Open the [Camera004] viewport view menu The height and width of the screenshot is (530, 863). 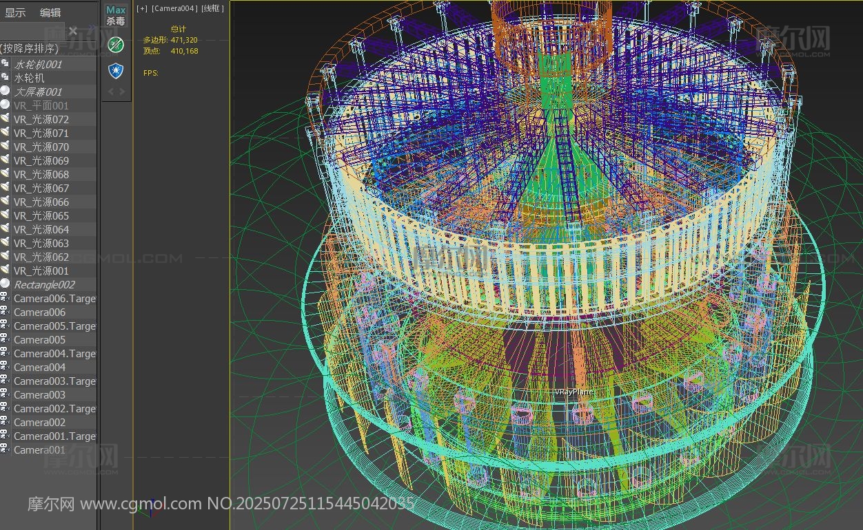pyautogui.click(x=174, y=8)
